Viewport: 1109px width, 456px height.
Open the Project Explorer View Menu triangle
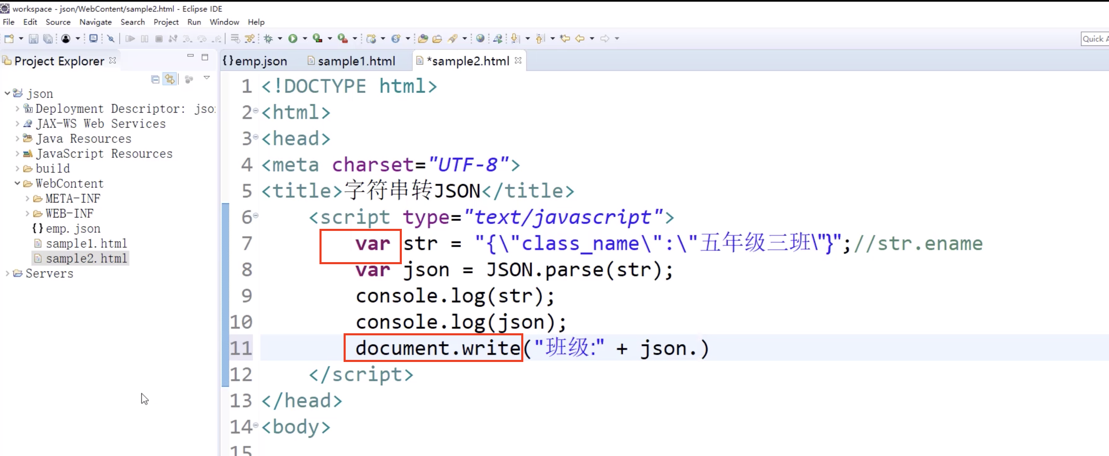pyautogui.click(x=207, y=78)
